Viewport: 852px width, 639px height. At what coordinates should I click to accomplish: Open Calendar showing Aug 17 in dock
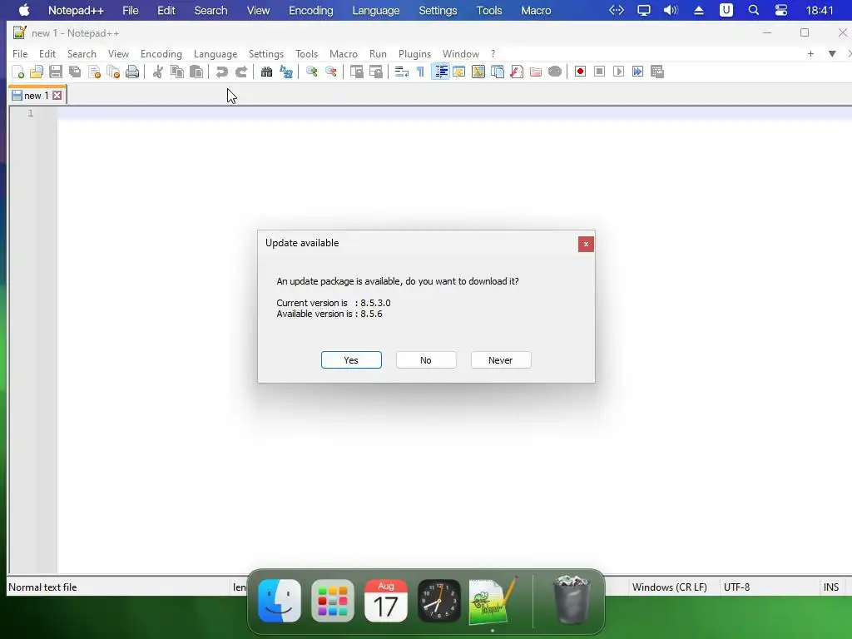tap(386, 601)
